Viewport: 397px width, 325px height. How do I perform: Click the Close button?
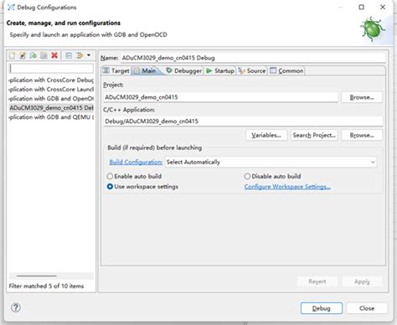pos(367,308)
